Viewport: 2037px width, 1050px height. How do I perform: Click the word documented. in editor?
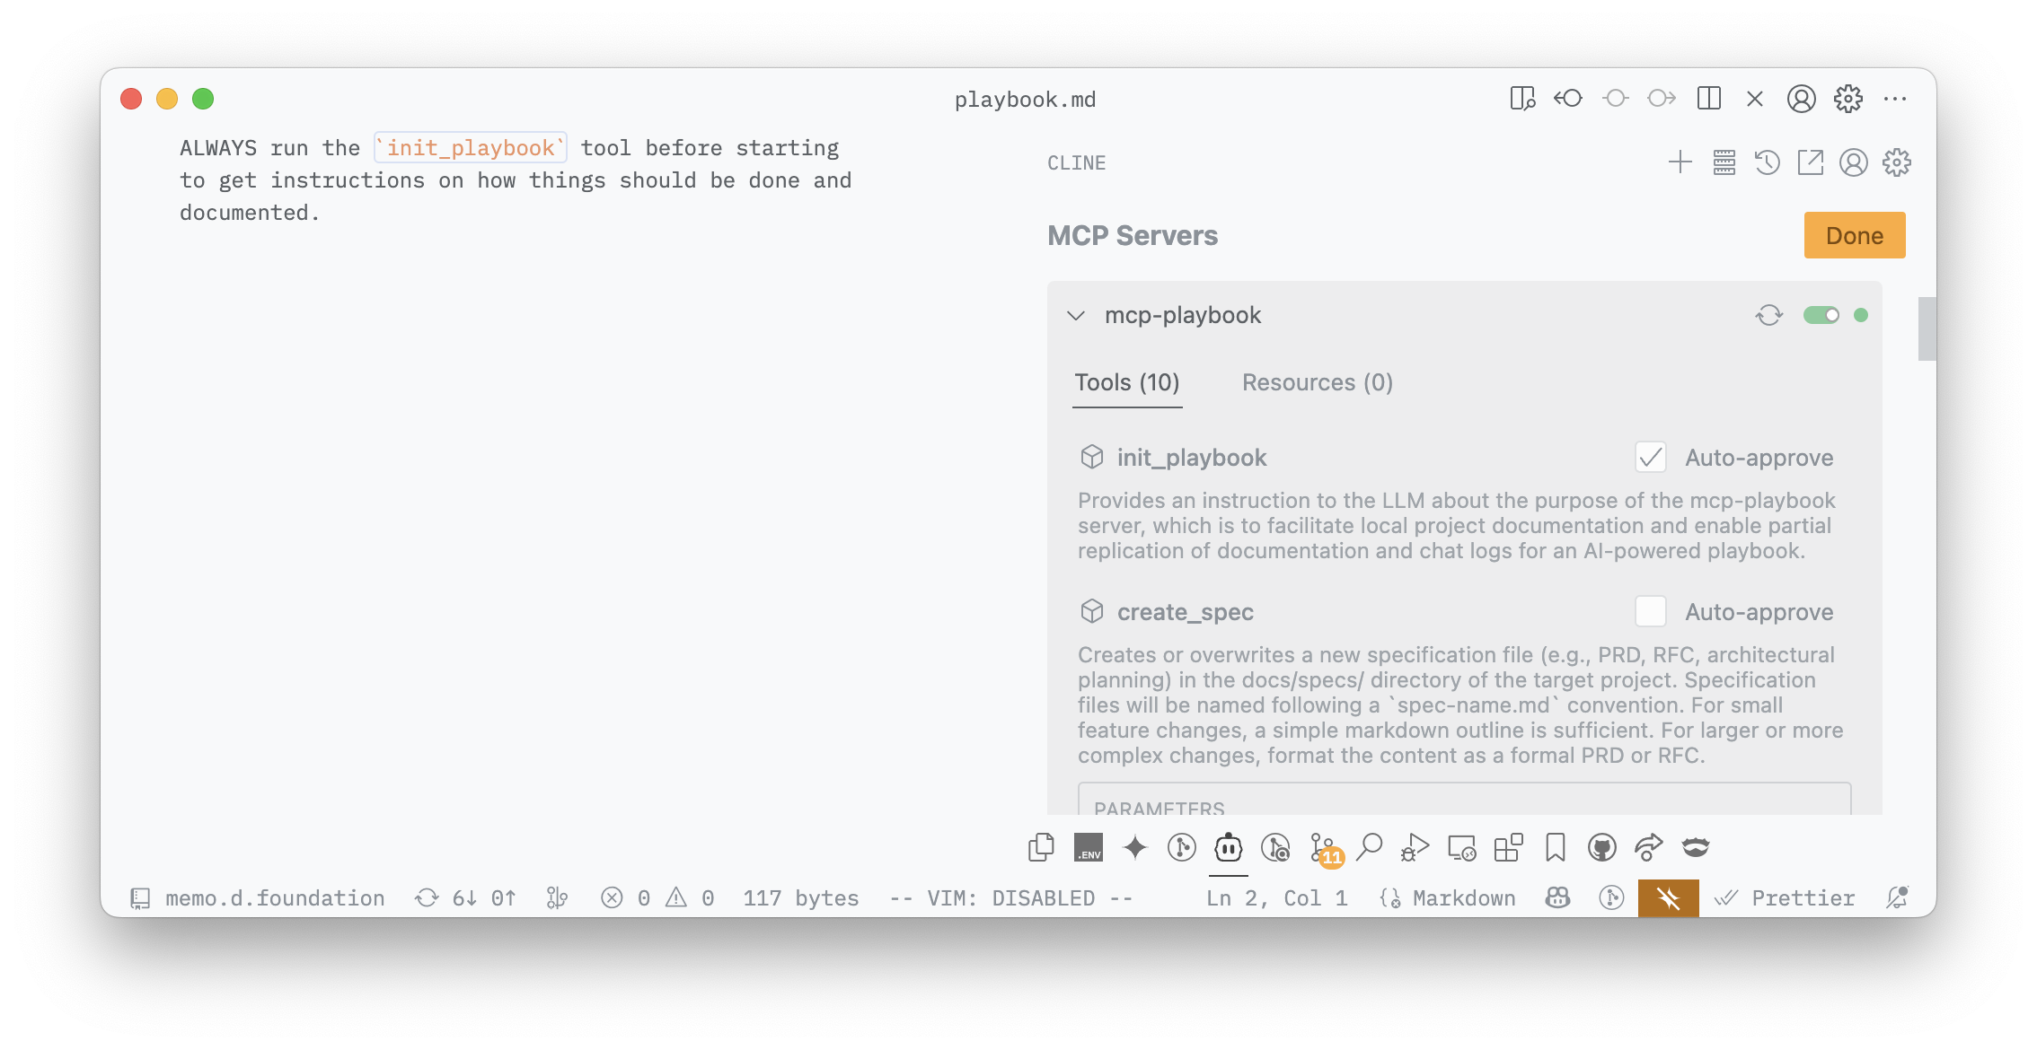250,213
